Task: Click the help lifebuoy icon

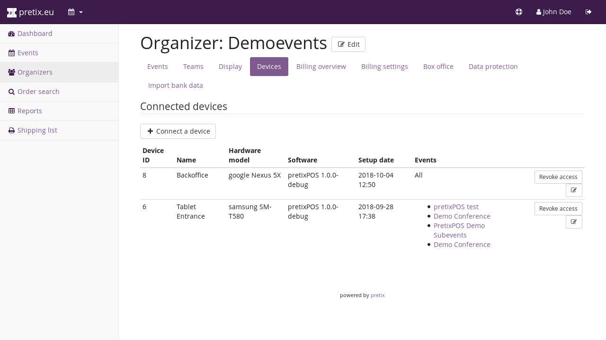Action: (x=519, y=12)
